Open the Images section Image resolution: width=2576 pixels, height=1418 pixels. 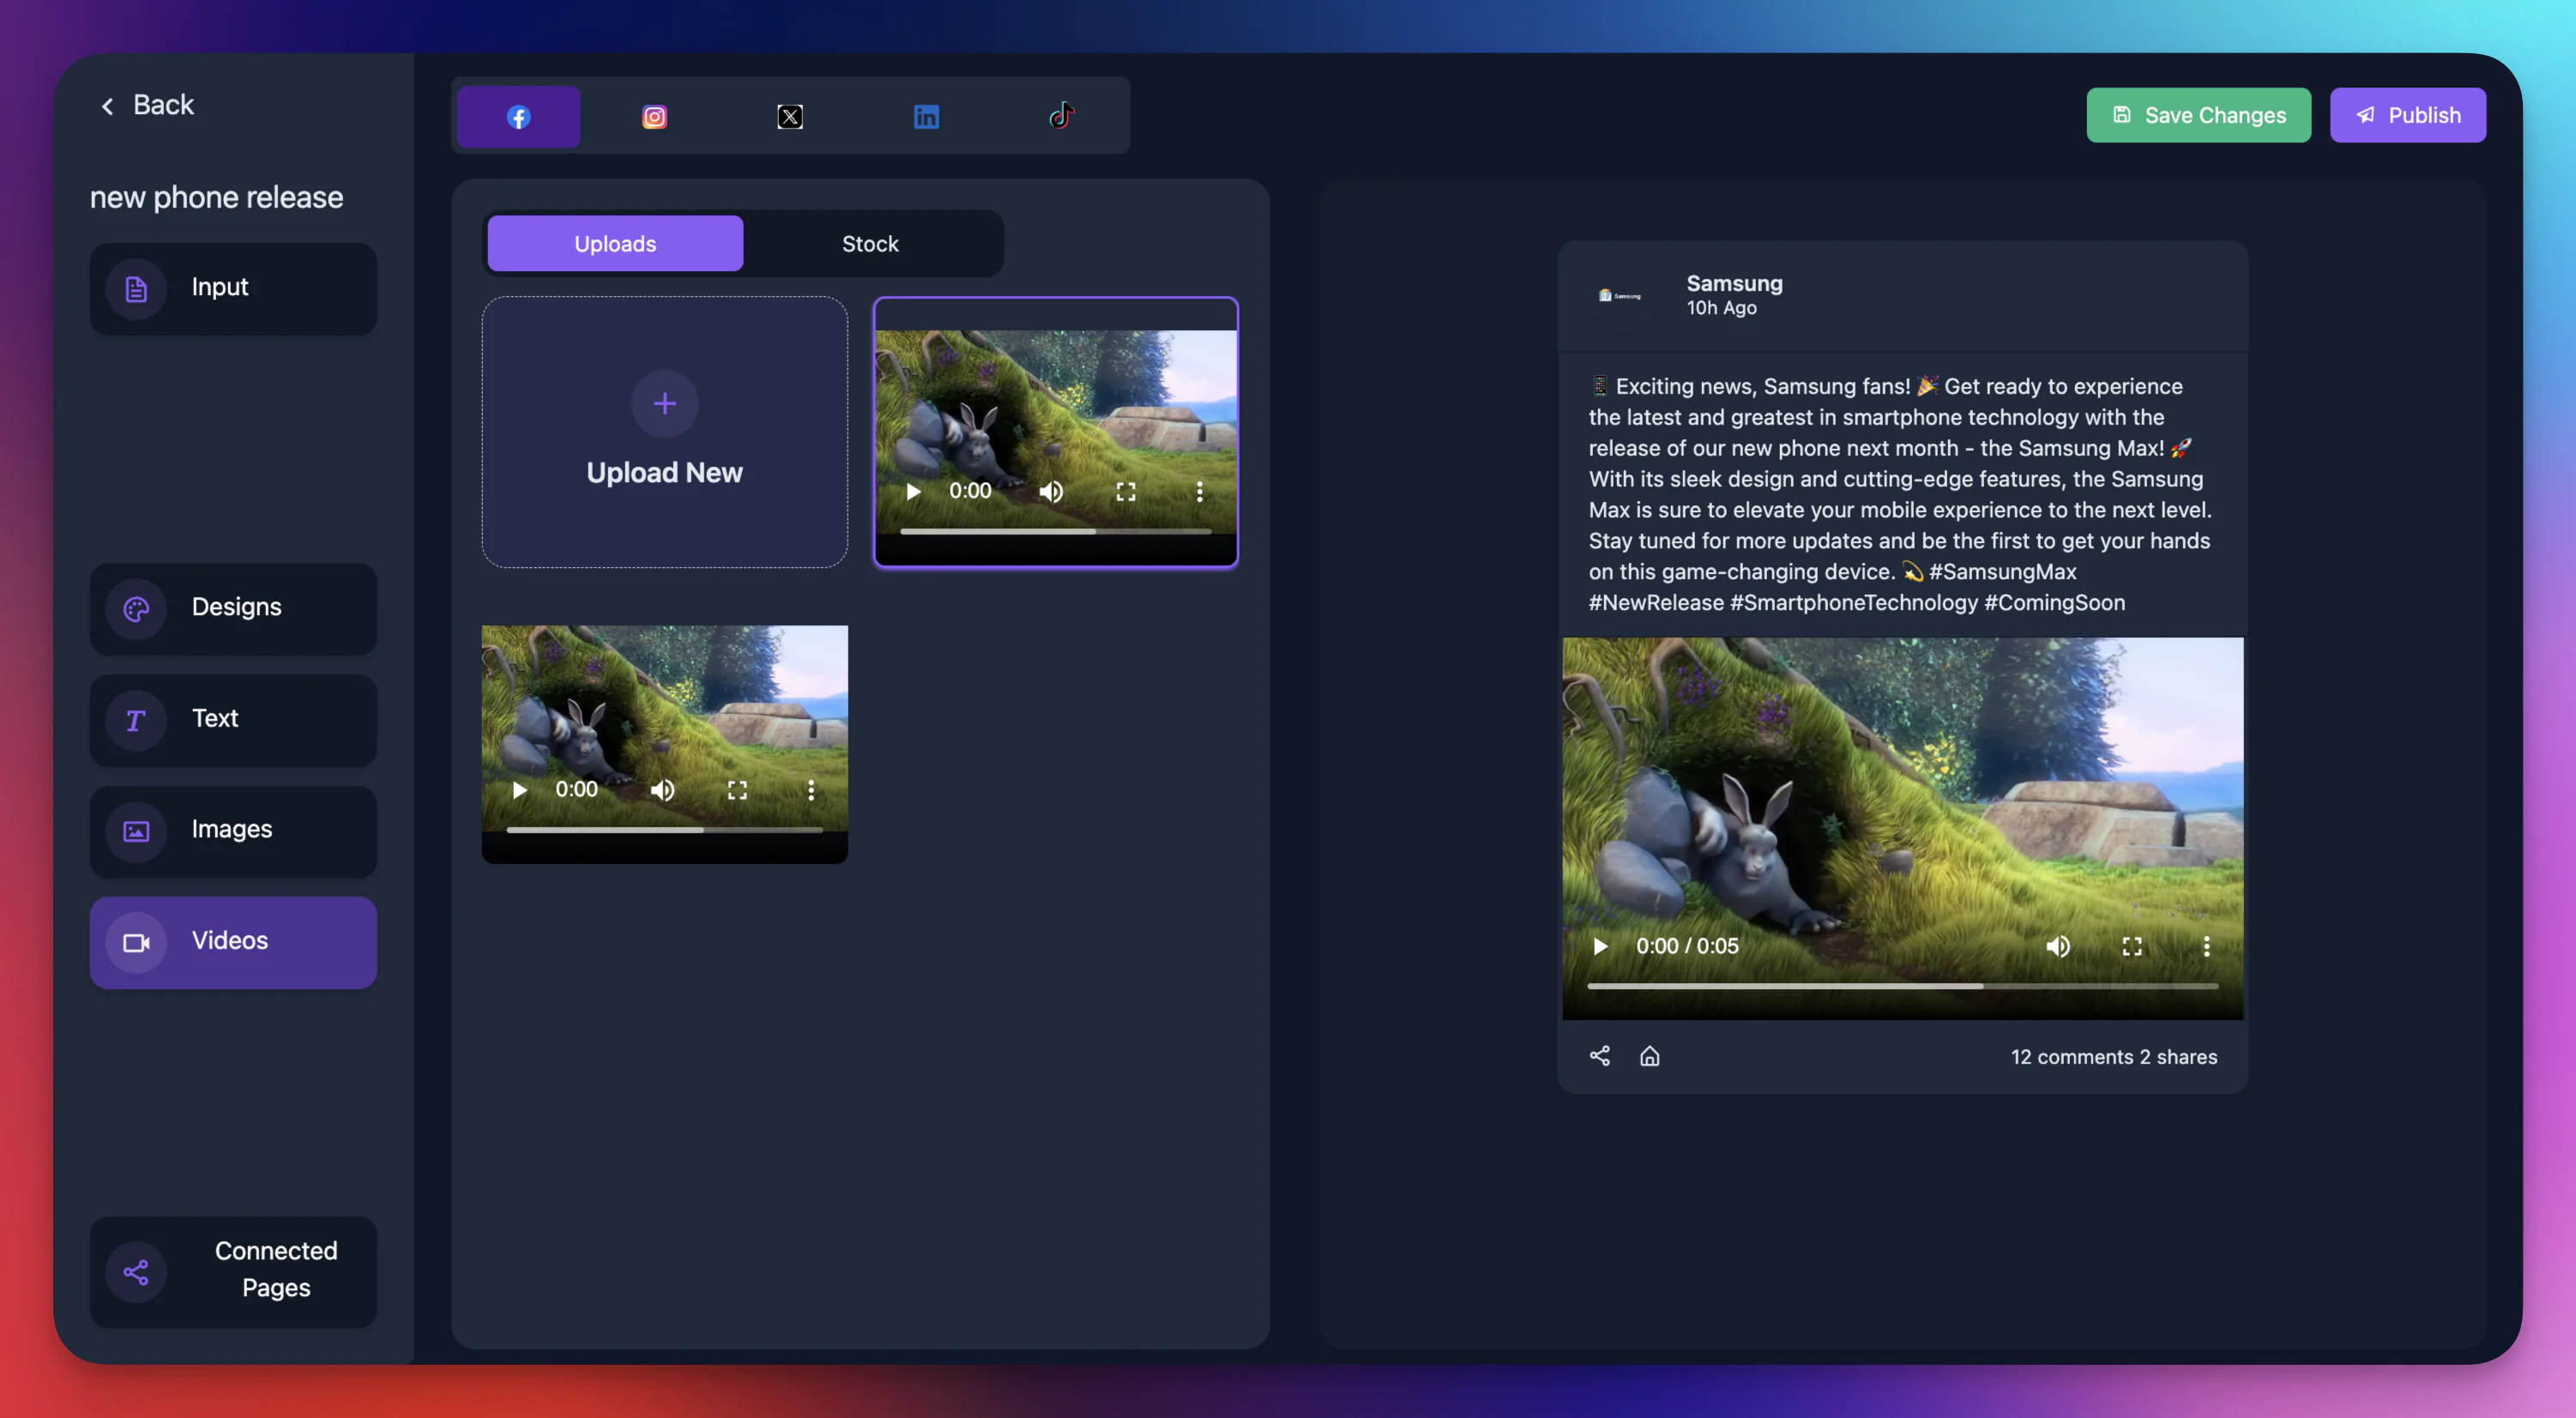(x=233, y=830)
